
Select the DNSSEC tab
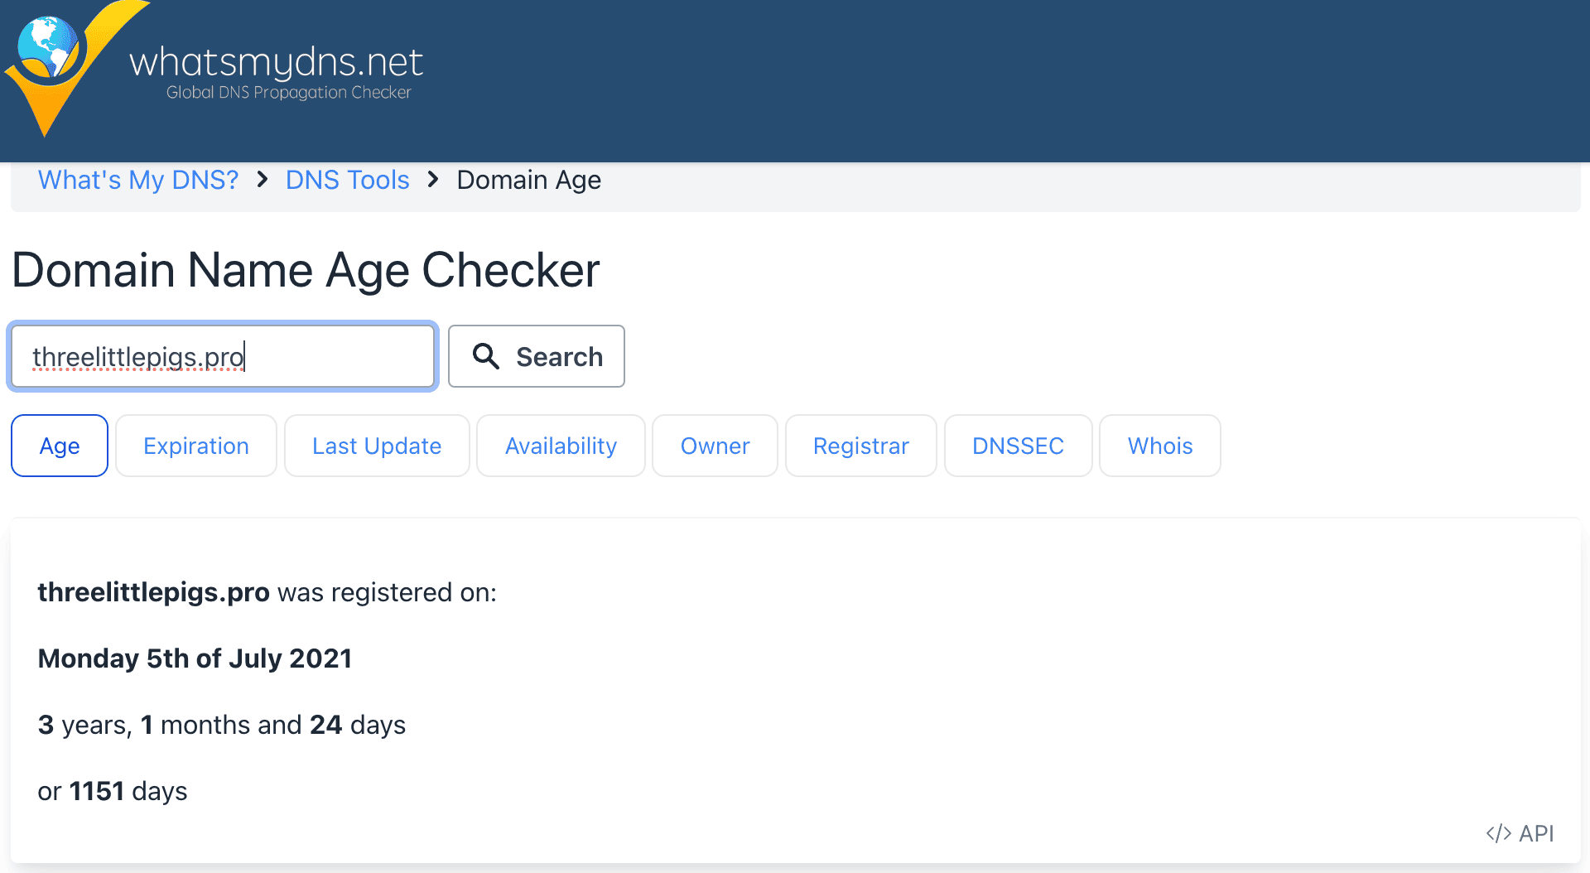click(x=1018, y=446)
